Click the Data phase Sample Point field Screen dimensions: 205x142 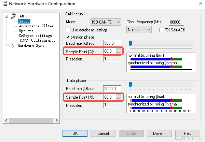pos(110,97)
